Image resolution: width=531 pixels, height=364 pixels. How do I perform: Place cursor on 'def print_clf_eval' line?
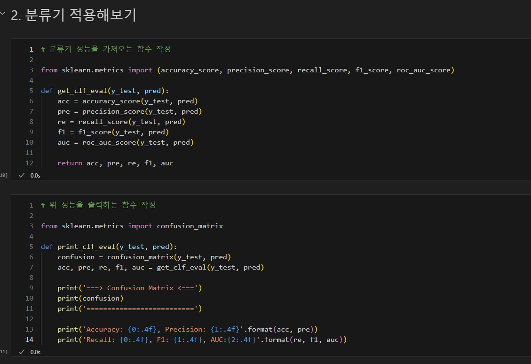tap(109, 247)
